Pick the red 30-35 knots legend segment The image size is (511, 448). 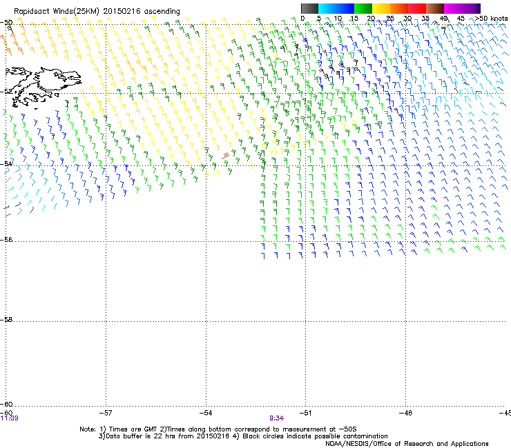tap(417, 8)
